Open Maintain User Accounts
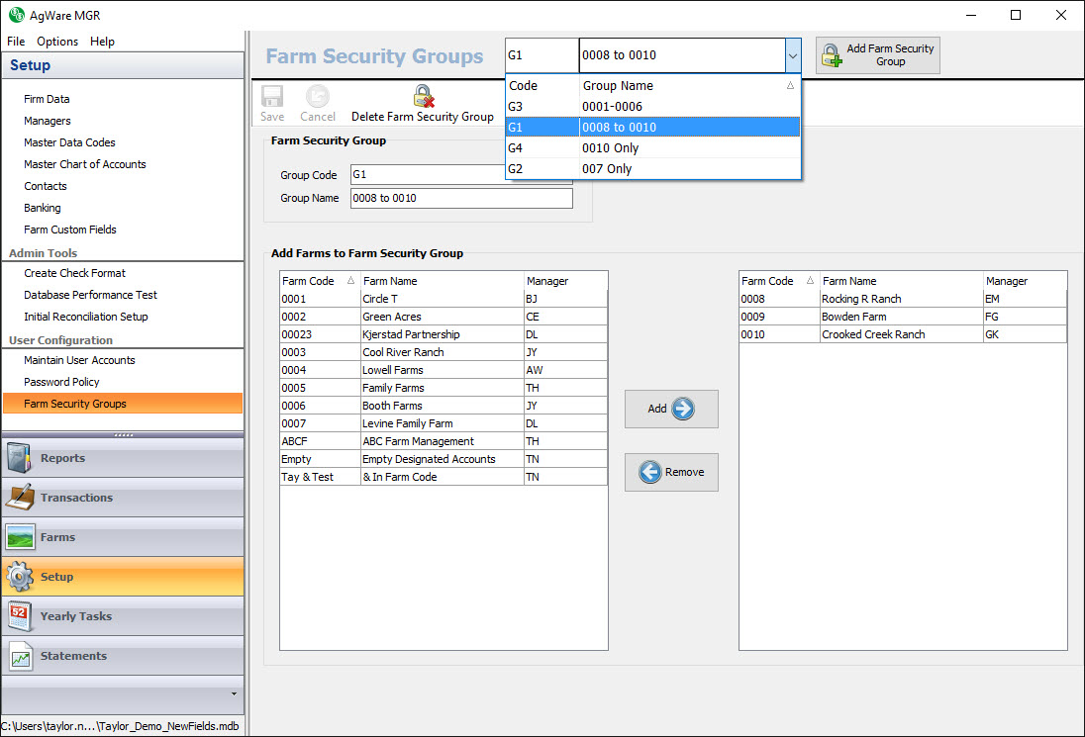 click(79, 360)
